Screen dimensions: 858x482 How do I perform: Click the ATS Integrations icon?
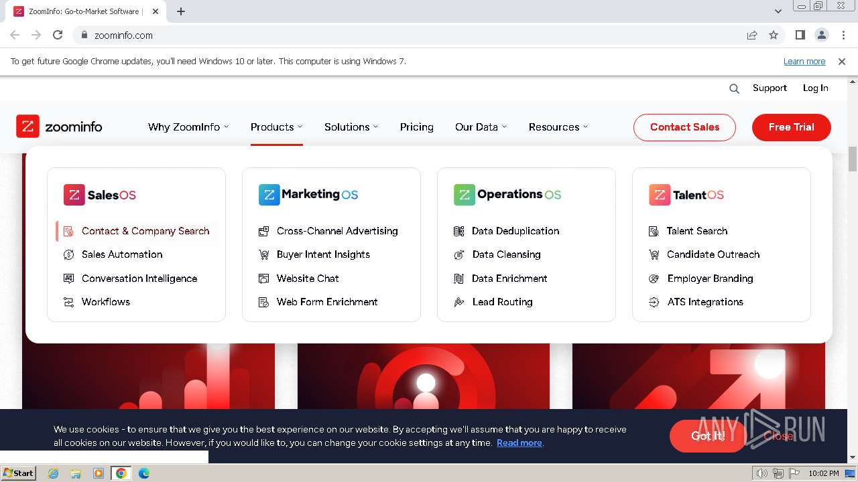[654, 302]
